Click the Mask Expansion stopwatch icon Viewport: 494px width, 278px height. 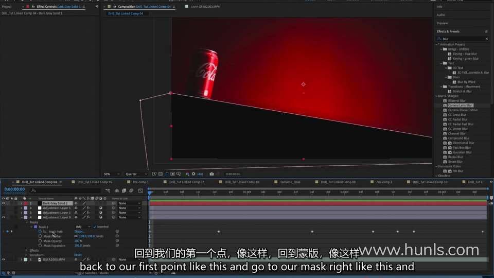coord(40,246)
